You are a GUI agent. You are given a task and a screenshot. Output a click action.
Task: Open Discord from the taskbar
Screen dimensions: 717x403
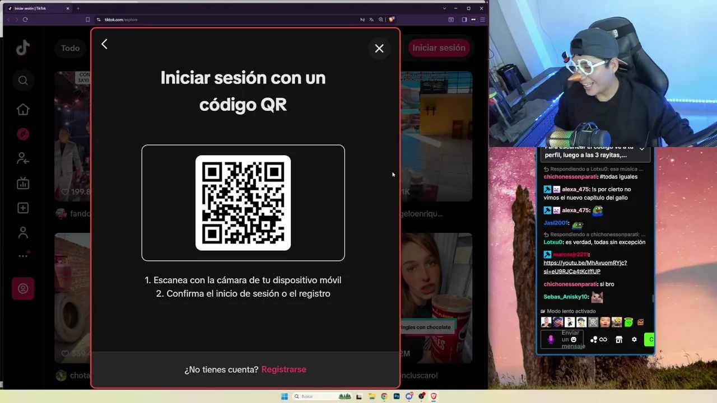pyautogui.click(x=409, y=396)
